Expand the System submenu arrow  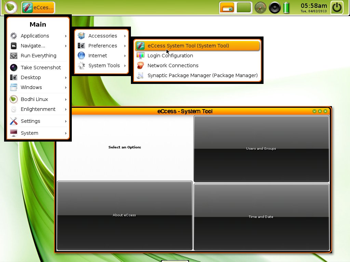(x=66, y=133)
